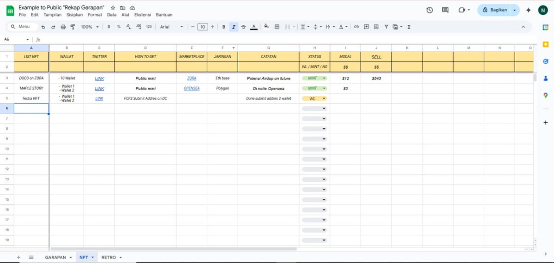Open name box dropdown arrow
Screen dimensions: 554x263
click(28, 40)
